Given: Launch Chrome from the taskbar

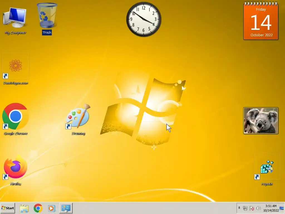Looking at the screenshot, I should [x=38, y=208].
